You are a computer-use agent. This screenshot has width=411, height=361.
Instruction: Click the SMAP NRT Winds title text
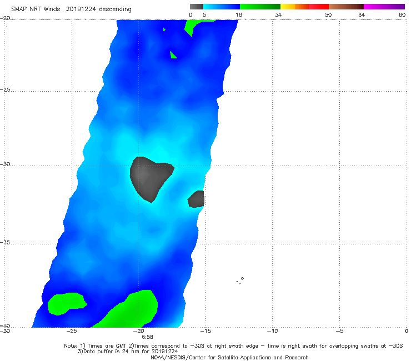click(x=36, y=9)
